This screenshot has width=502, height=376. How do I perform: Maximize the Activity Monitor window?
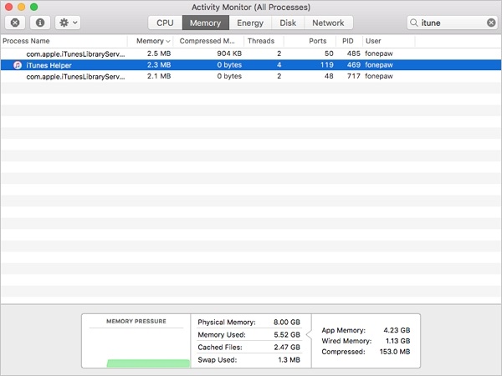(34, 7)
